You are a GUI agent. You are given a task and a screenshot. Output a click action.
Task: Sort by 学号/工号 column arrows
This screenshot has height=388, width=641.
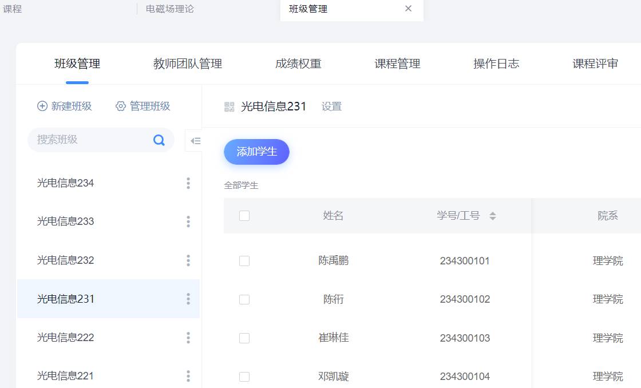(493, 216)
